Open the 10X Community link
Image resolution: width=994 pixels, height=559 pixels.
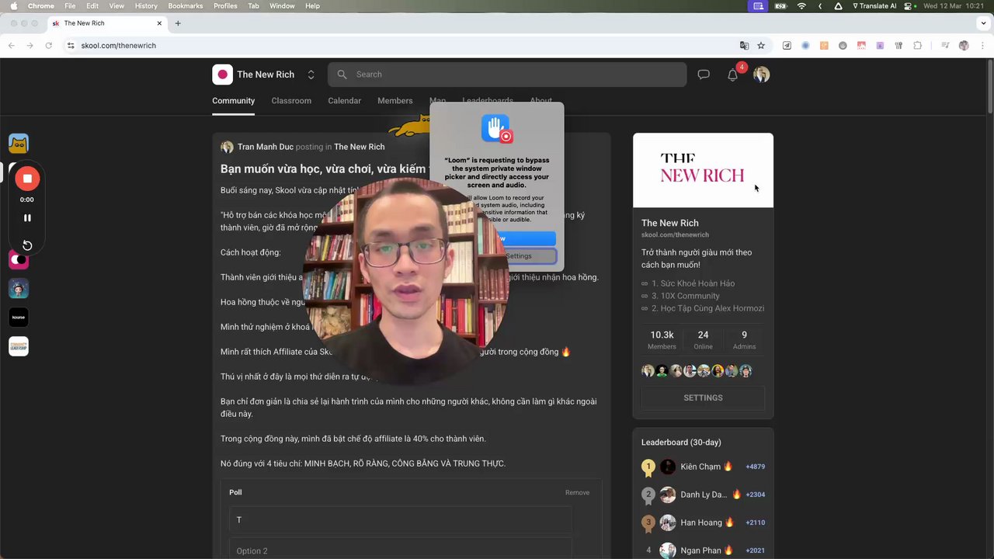[x=685, y=296]
